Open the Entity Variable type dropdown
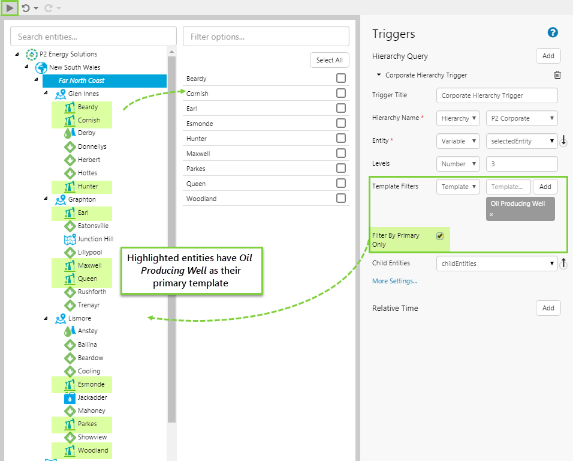This screenshot has width=573, height=461. coord(458,141)
